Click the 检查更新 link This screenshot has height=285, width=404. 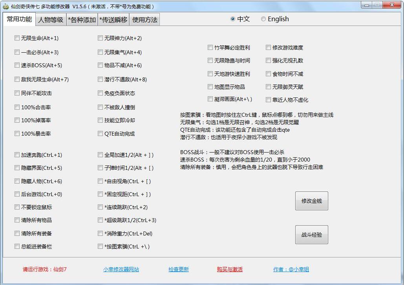[179, 270]
